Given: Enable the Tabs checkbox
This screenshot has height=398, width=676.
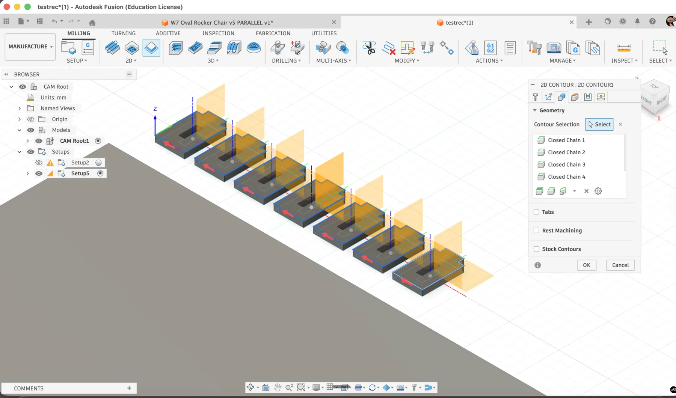Looking at the screenshot, I should [x=536, y=212].
